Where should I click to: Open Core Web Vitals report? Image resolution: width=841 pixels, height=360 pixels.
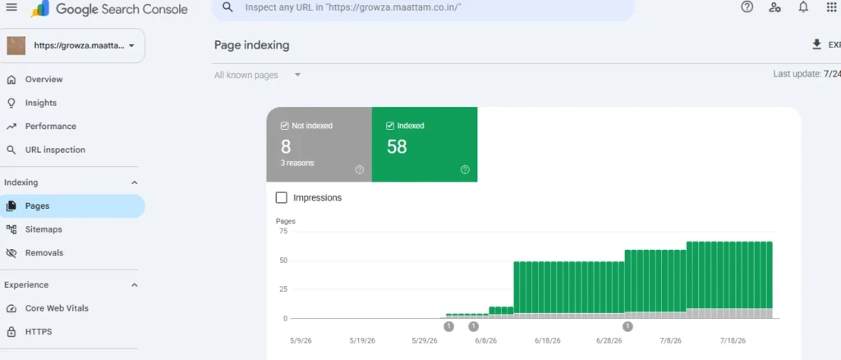57,308
